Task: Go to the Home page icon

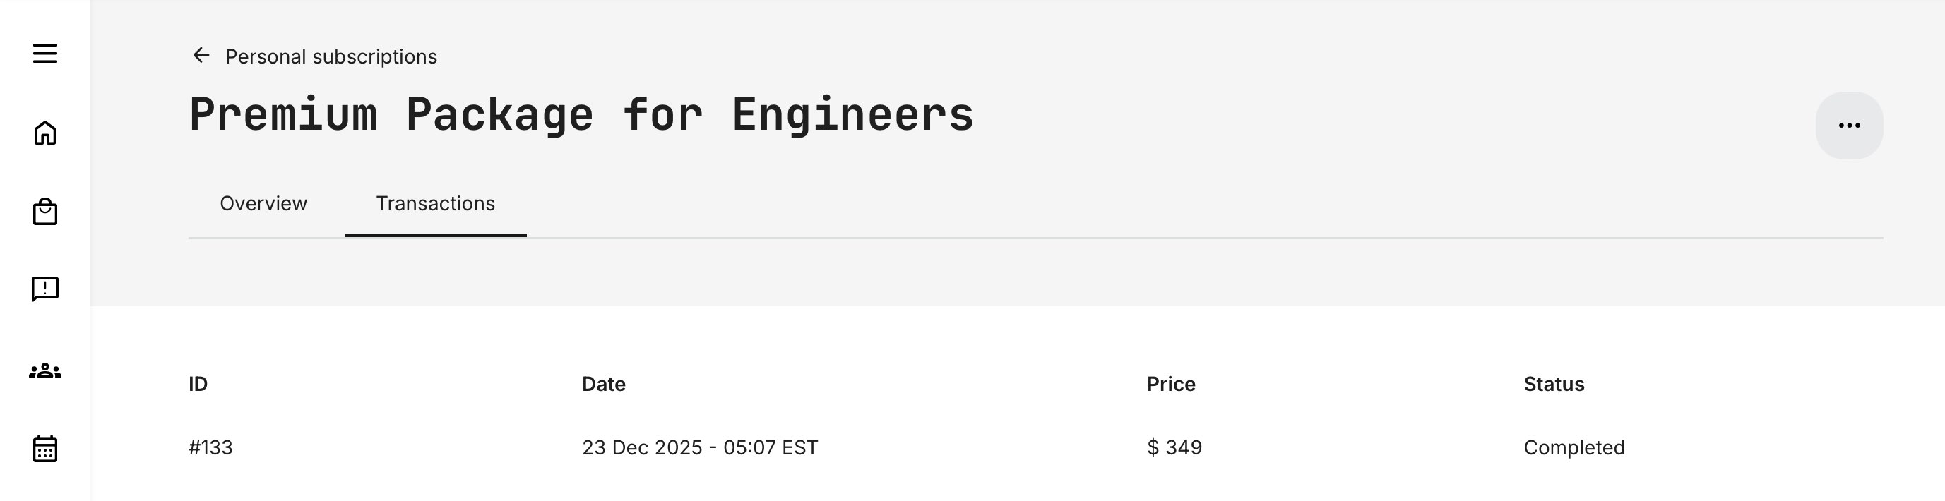Action: click(x=45, y=133)
